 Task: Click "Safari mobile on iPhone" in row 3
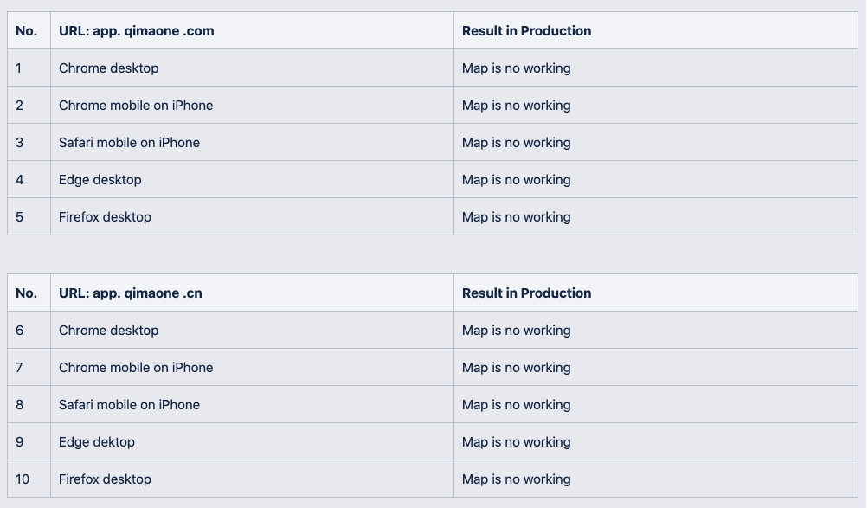129,143
